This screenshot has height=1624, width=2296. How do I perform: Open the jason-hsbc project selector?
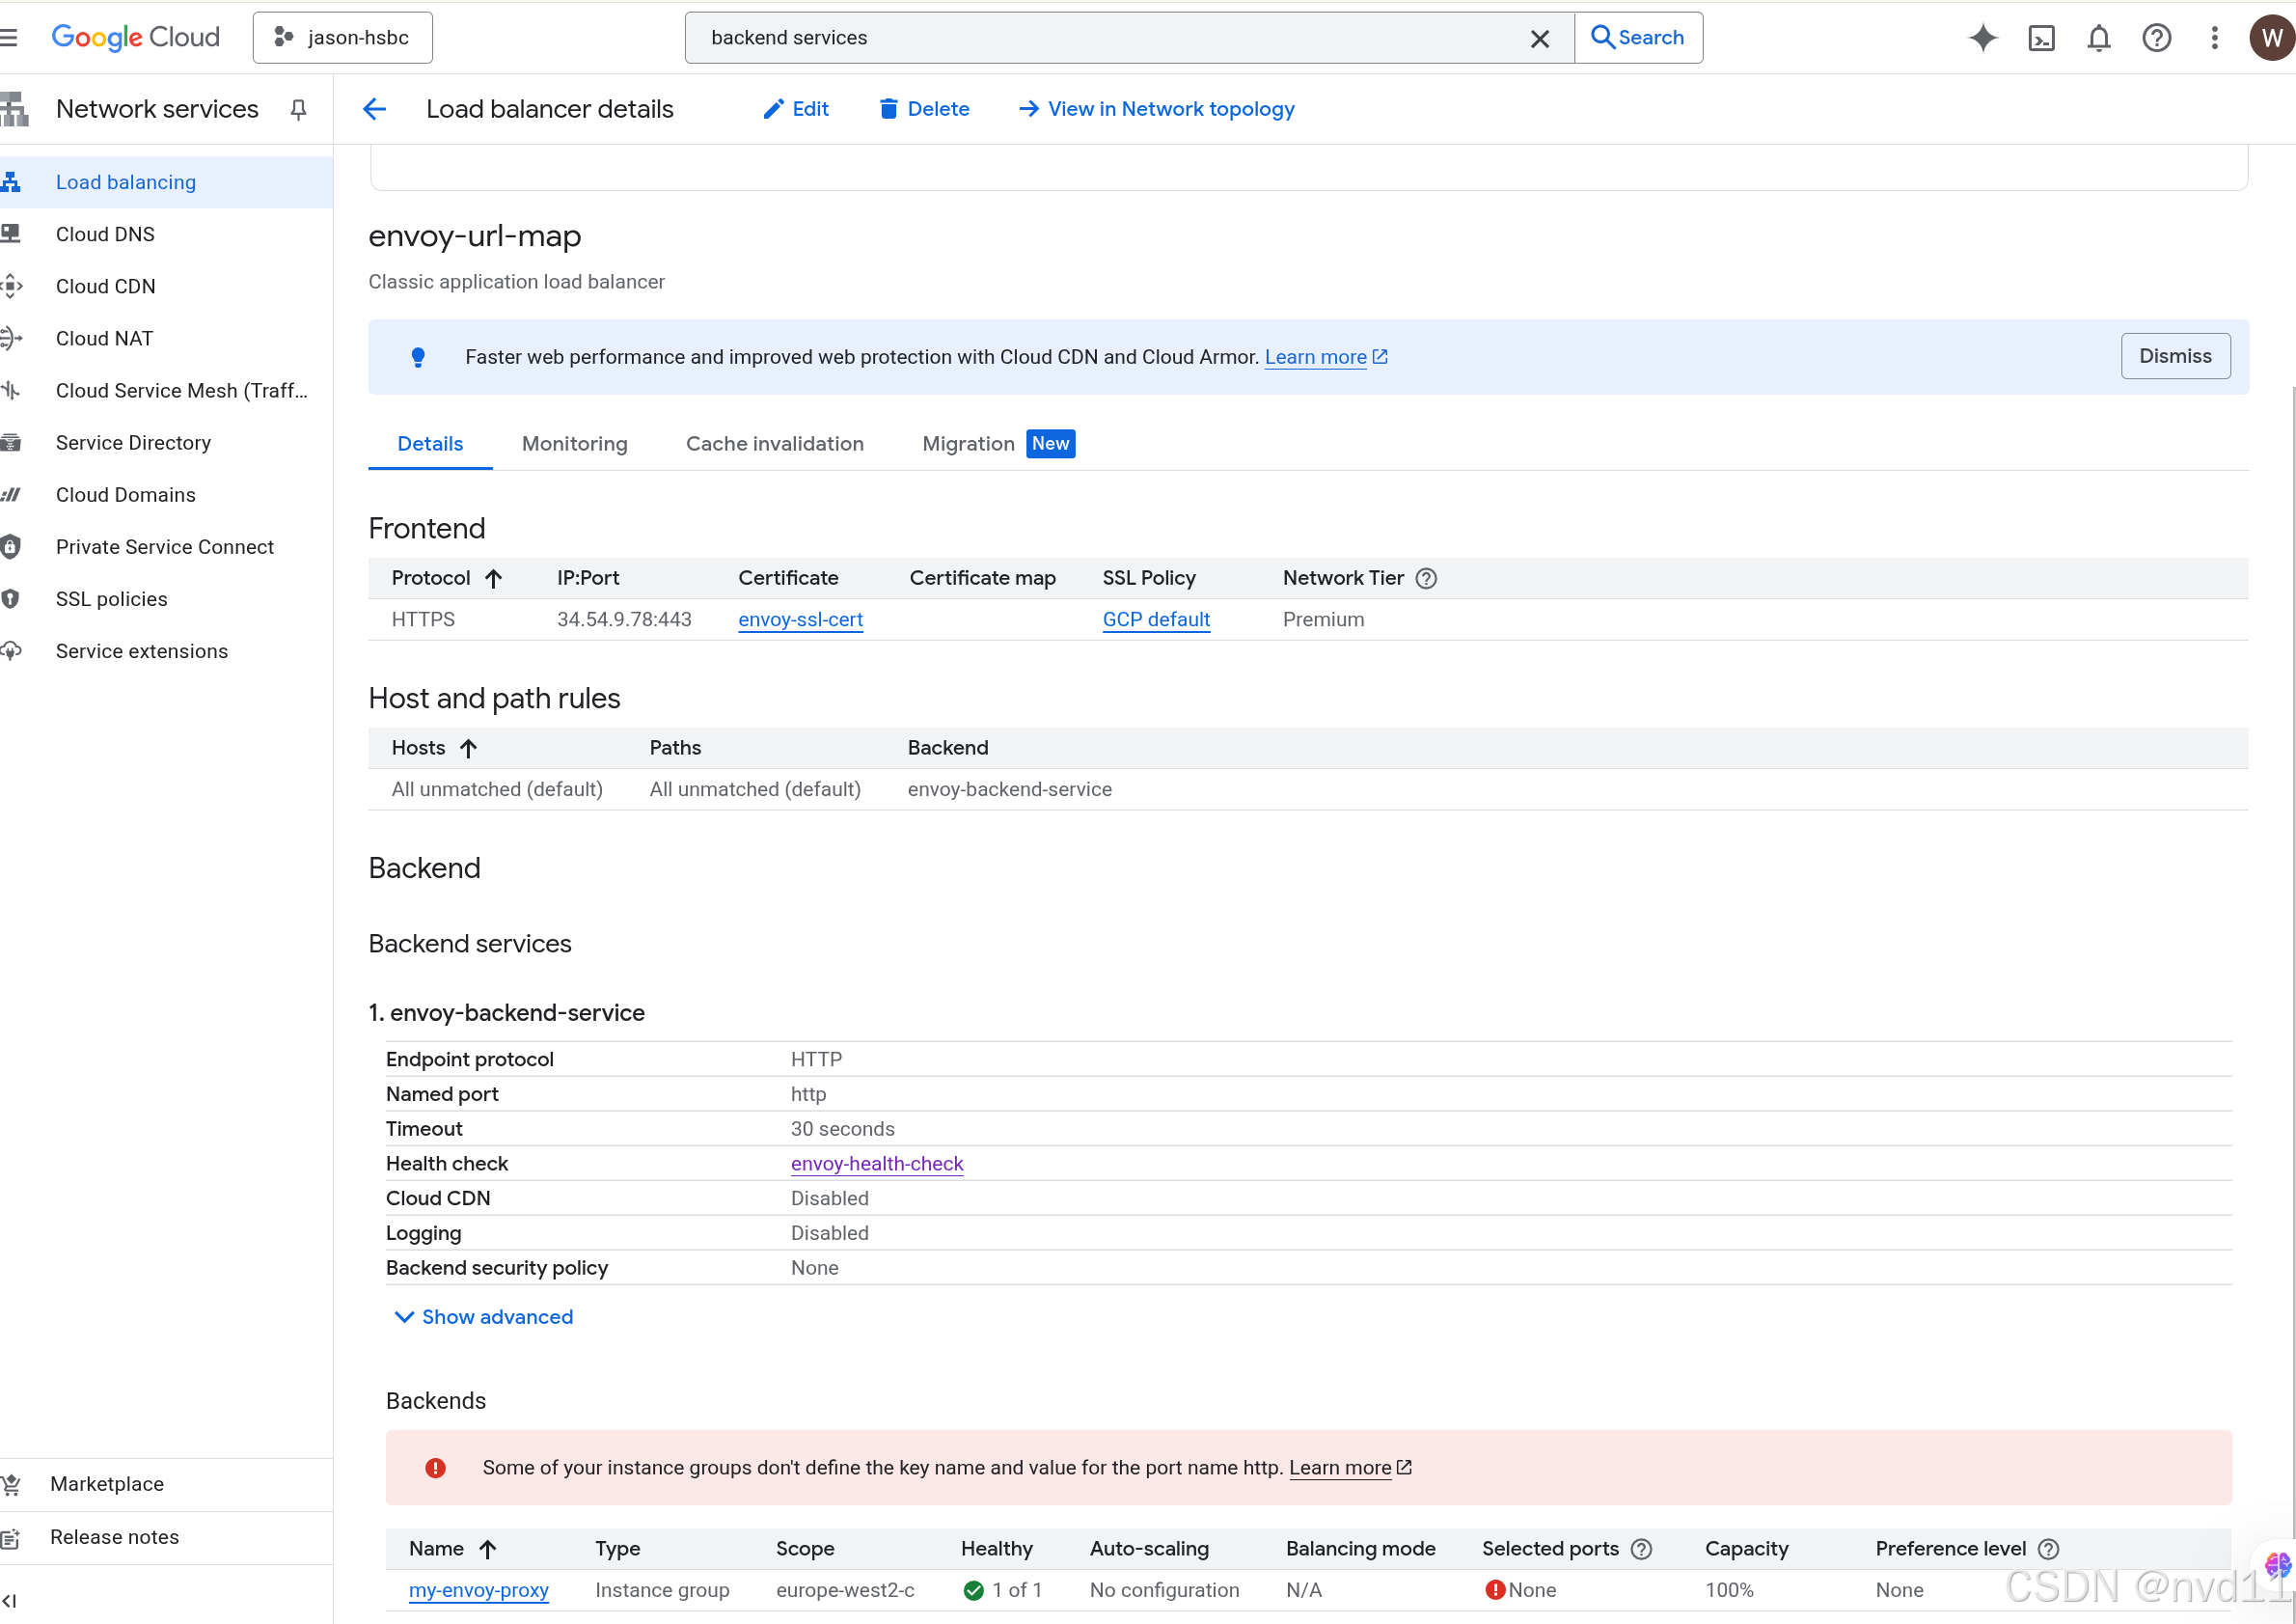pyautogui.click(x=343, y=38)
